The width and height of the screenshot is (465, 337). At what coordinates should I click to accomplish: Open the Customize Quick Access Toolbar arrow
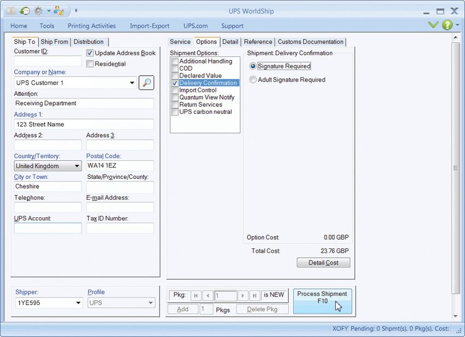tap(76, 10)
